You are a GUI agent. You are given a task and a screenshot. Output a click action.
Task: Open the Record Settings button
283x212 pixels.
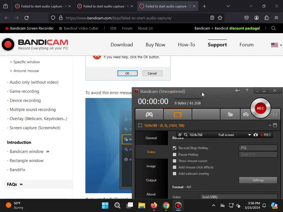point(258,180)
